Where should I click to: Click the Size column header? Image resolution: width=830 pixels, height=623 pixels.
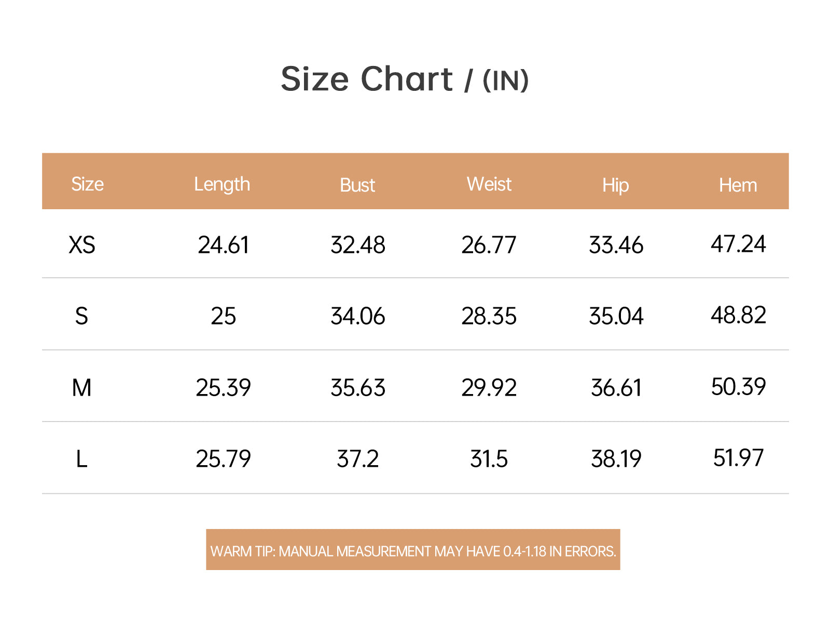[87, 184]
